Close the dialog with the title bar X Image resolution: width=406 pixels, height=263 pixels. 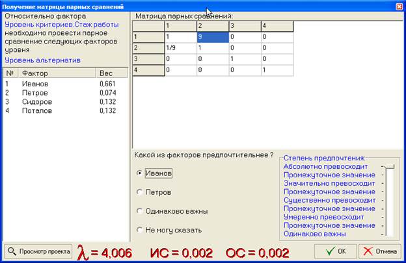(x=398, y=6)
